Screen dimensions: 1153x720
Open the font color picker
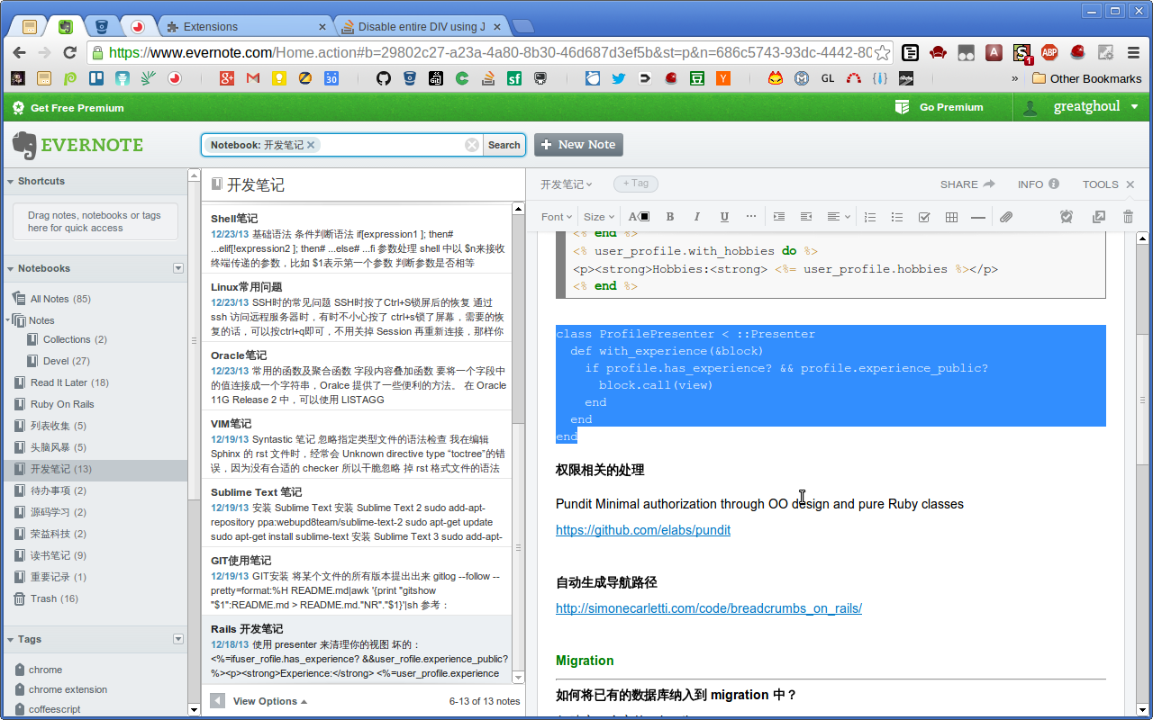coord(639,217)
